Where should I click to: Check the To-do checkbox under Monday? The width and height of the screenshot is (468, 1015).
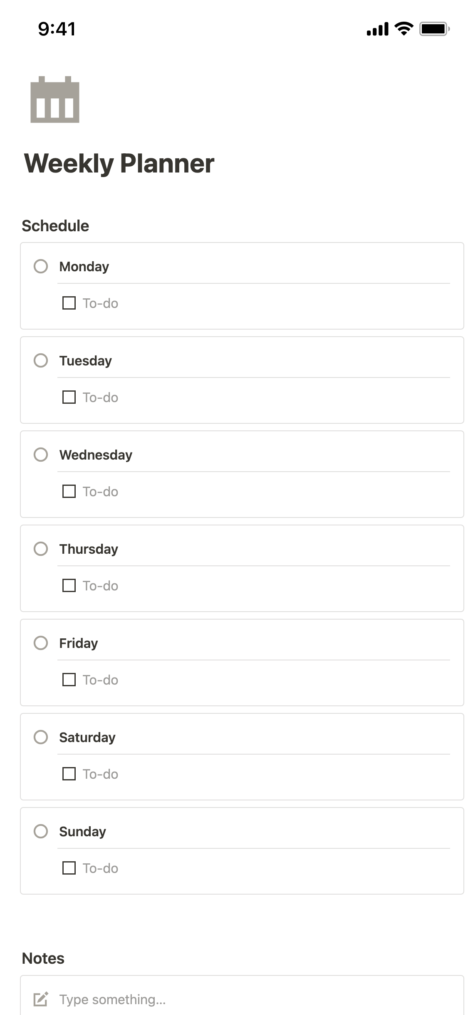[69, 303]
